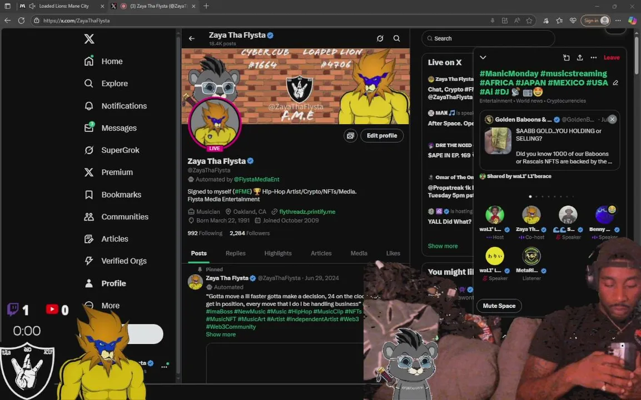The image size is (641, 400).
Task: Open Verified Orgs in the sidebar
Action: tap(115, 261)
